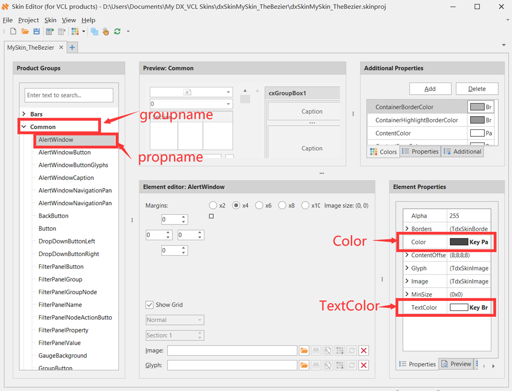Create a new skin project file
Screen dimensions: 512x391
(13, 31)
